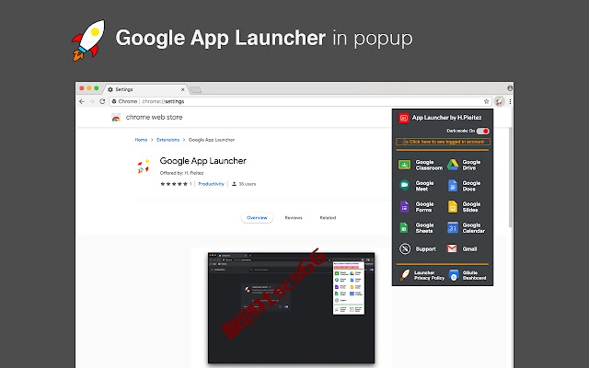
Task: Follow the Home breadcrumb link
Action: (x=141, y=140)
